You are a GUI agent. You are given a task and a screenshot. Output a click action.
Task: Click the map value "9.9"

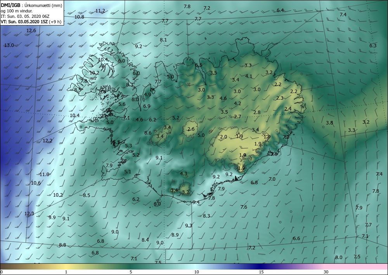click(52, 217)
